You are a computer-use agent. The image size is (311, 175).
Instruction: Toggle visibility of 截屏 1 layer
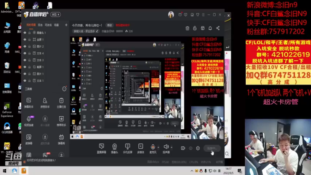pyautogui.click(x=25, y=67)
